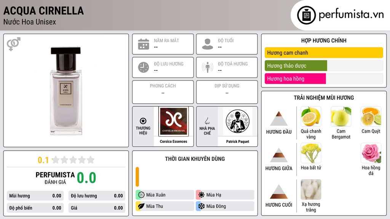Open the Hoa hồng đá note image
The image size is (390, 219).
[x=371, y=153]
